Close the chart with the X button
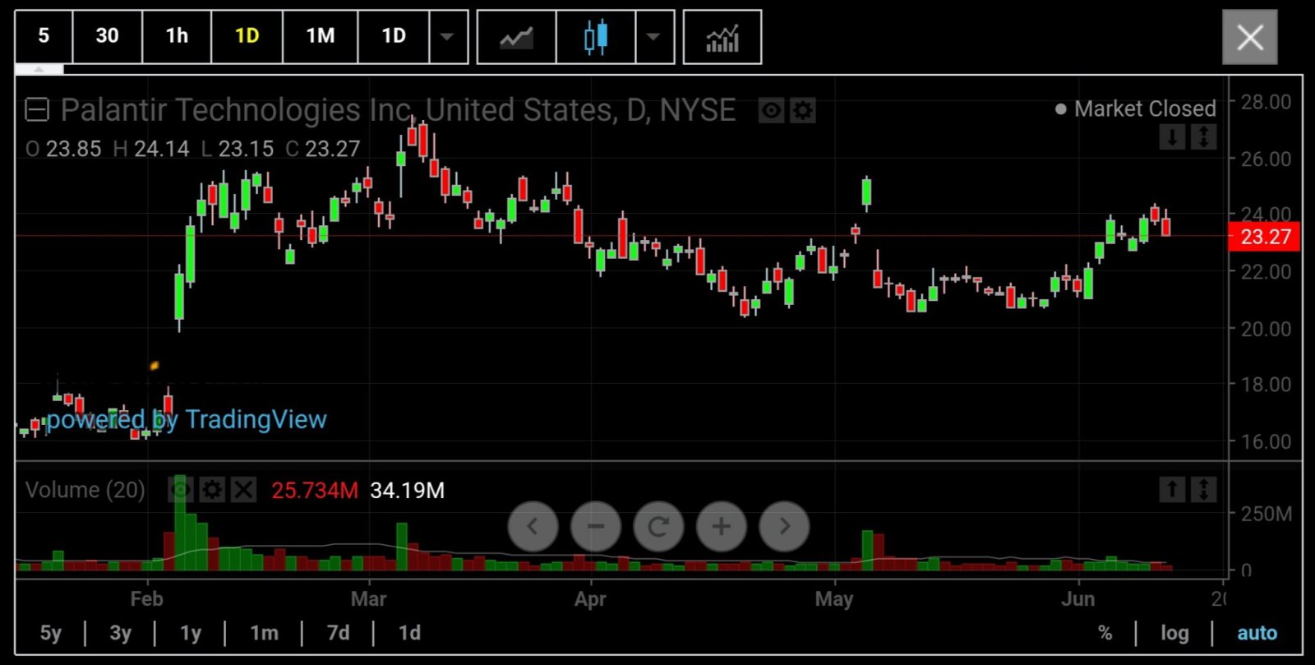1315x665 pixels. (1250, 37)
